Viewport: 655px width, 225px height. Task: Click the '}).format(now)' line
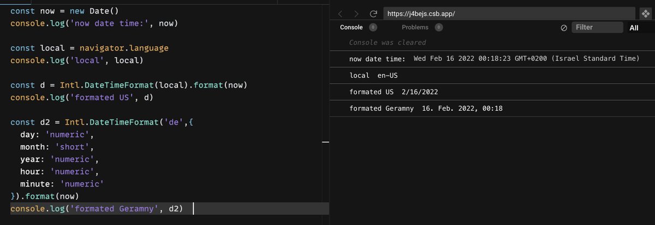point(45,196)
